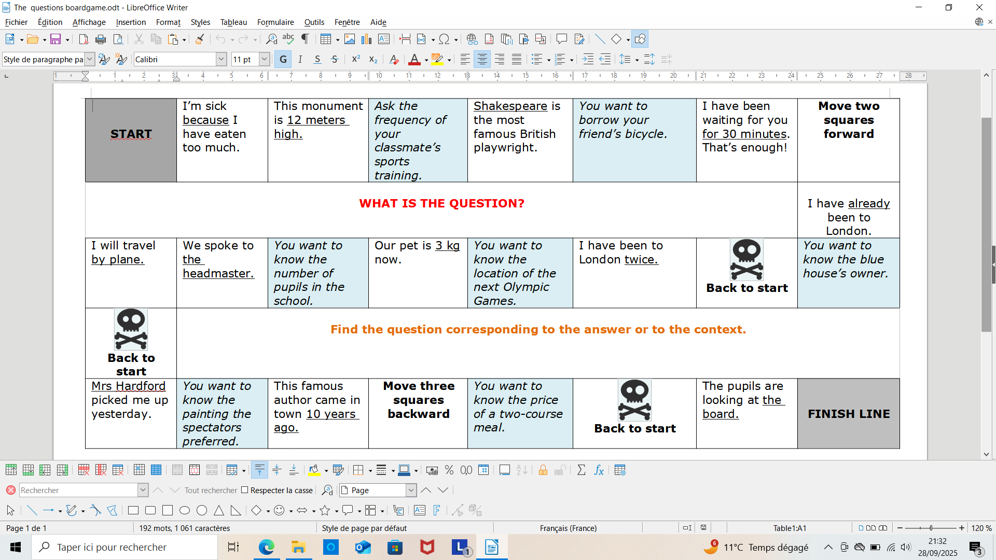Expand the font size dropdown

point(264,59)
